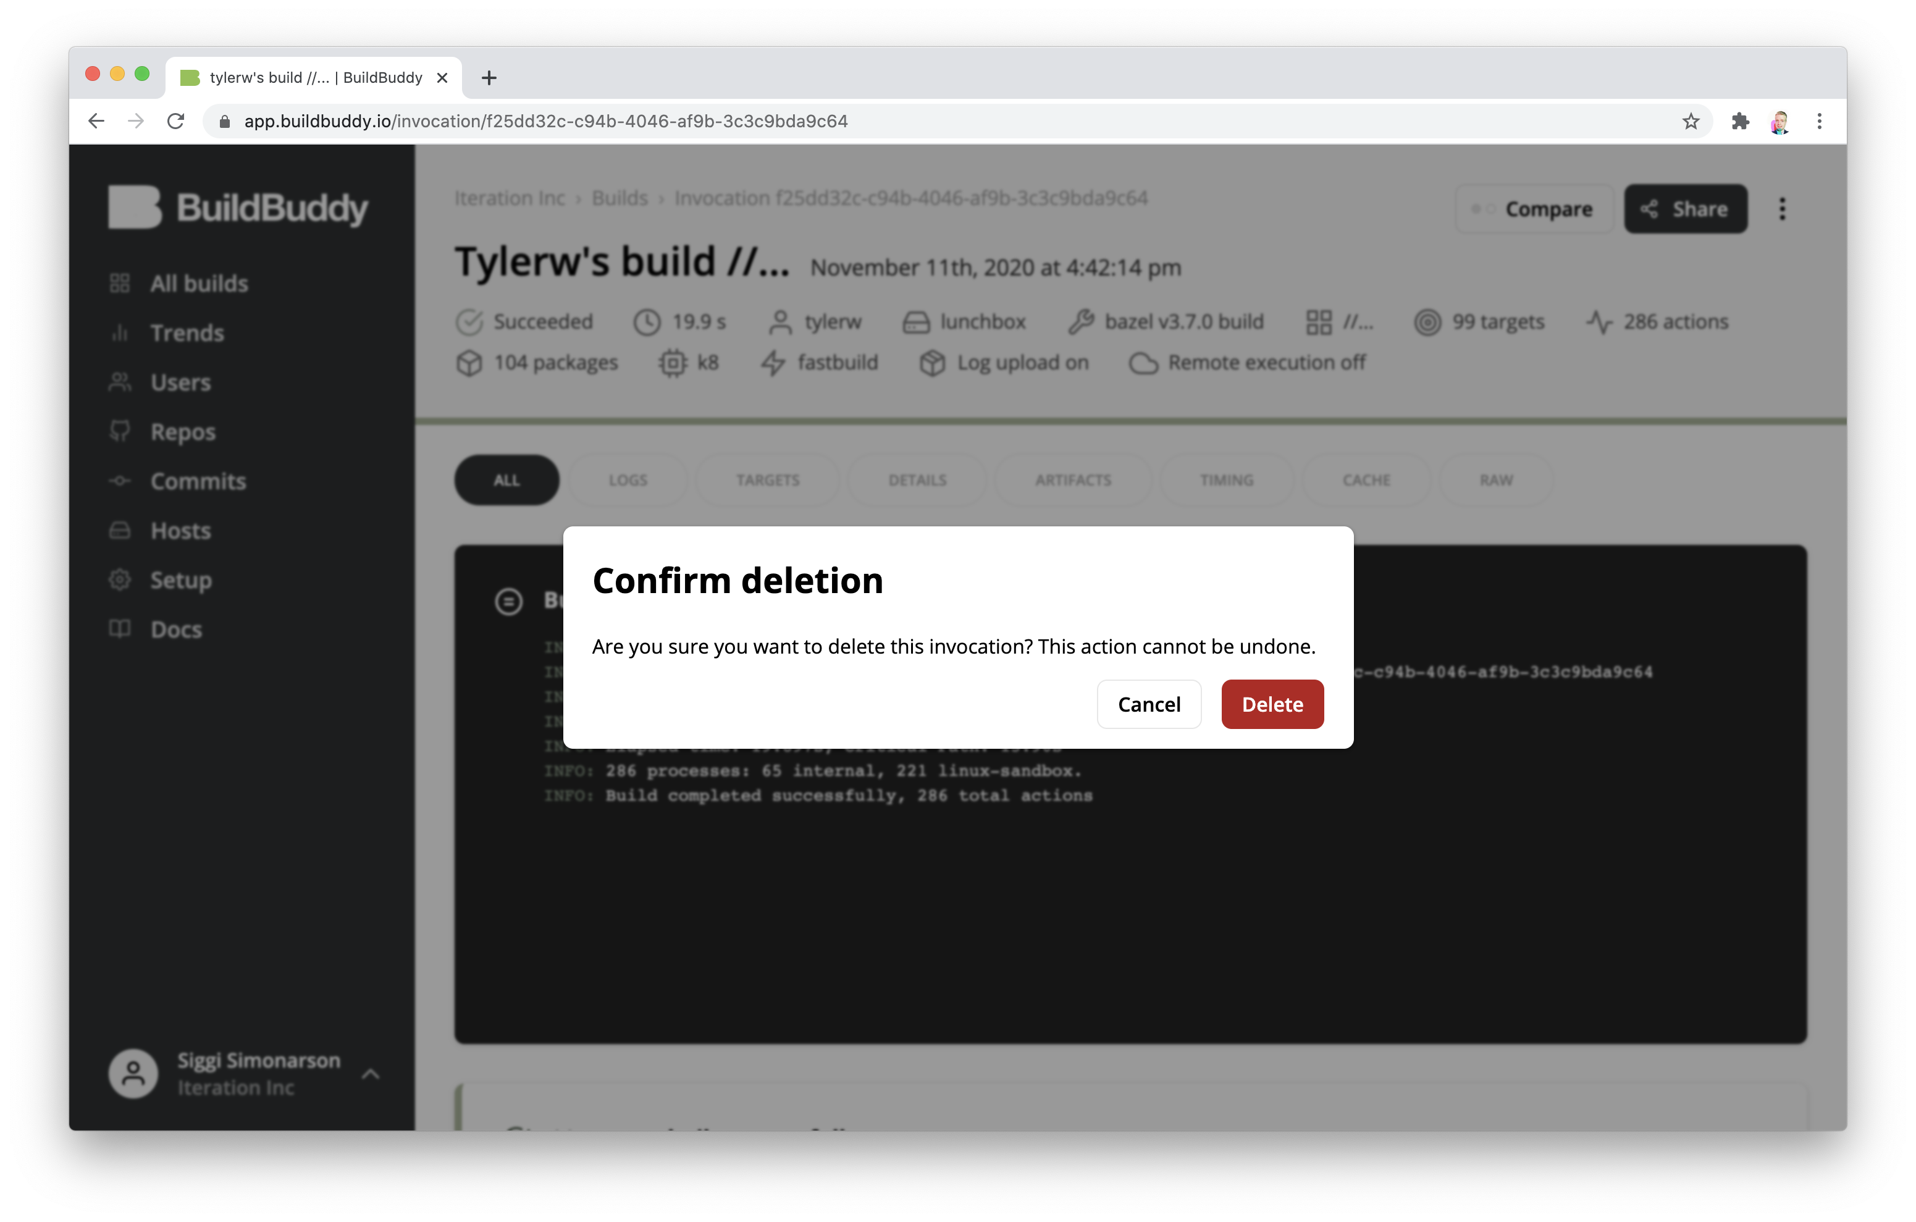Viewport: 1916px width, 1222px height.
Task: Switch to the ARTIFACTS tab
Action: click(x=1073, y=479)
